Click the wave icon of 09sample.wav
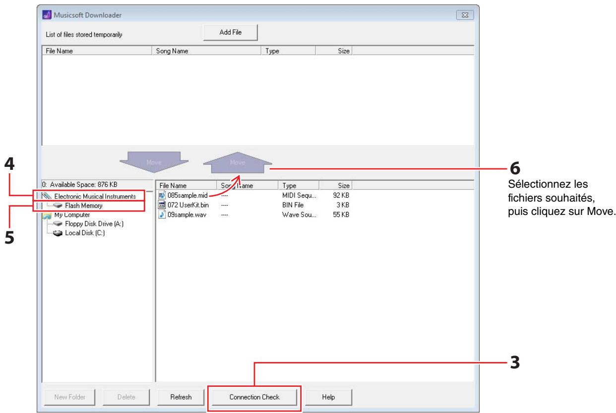The image size is (616, 413). coord(163,214)
